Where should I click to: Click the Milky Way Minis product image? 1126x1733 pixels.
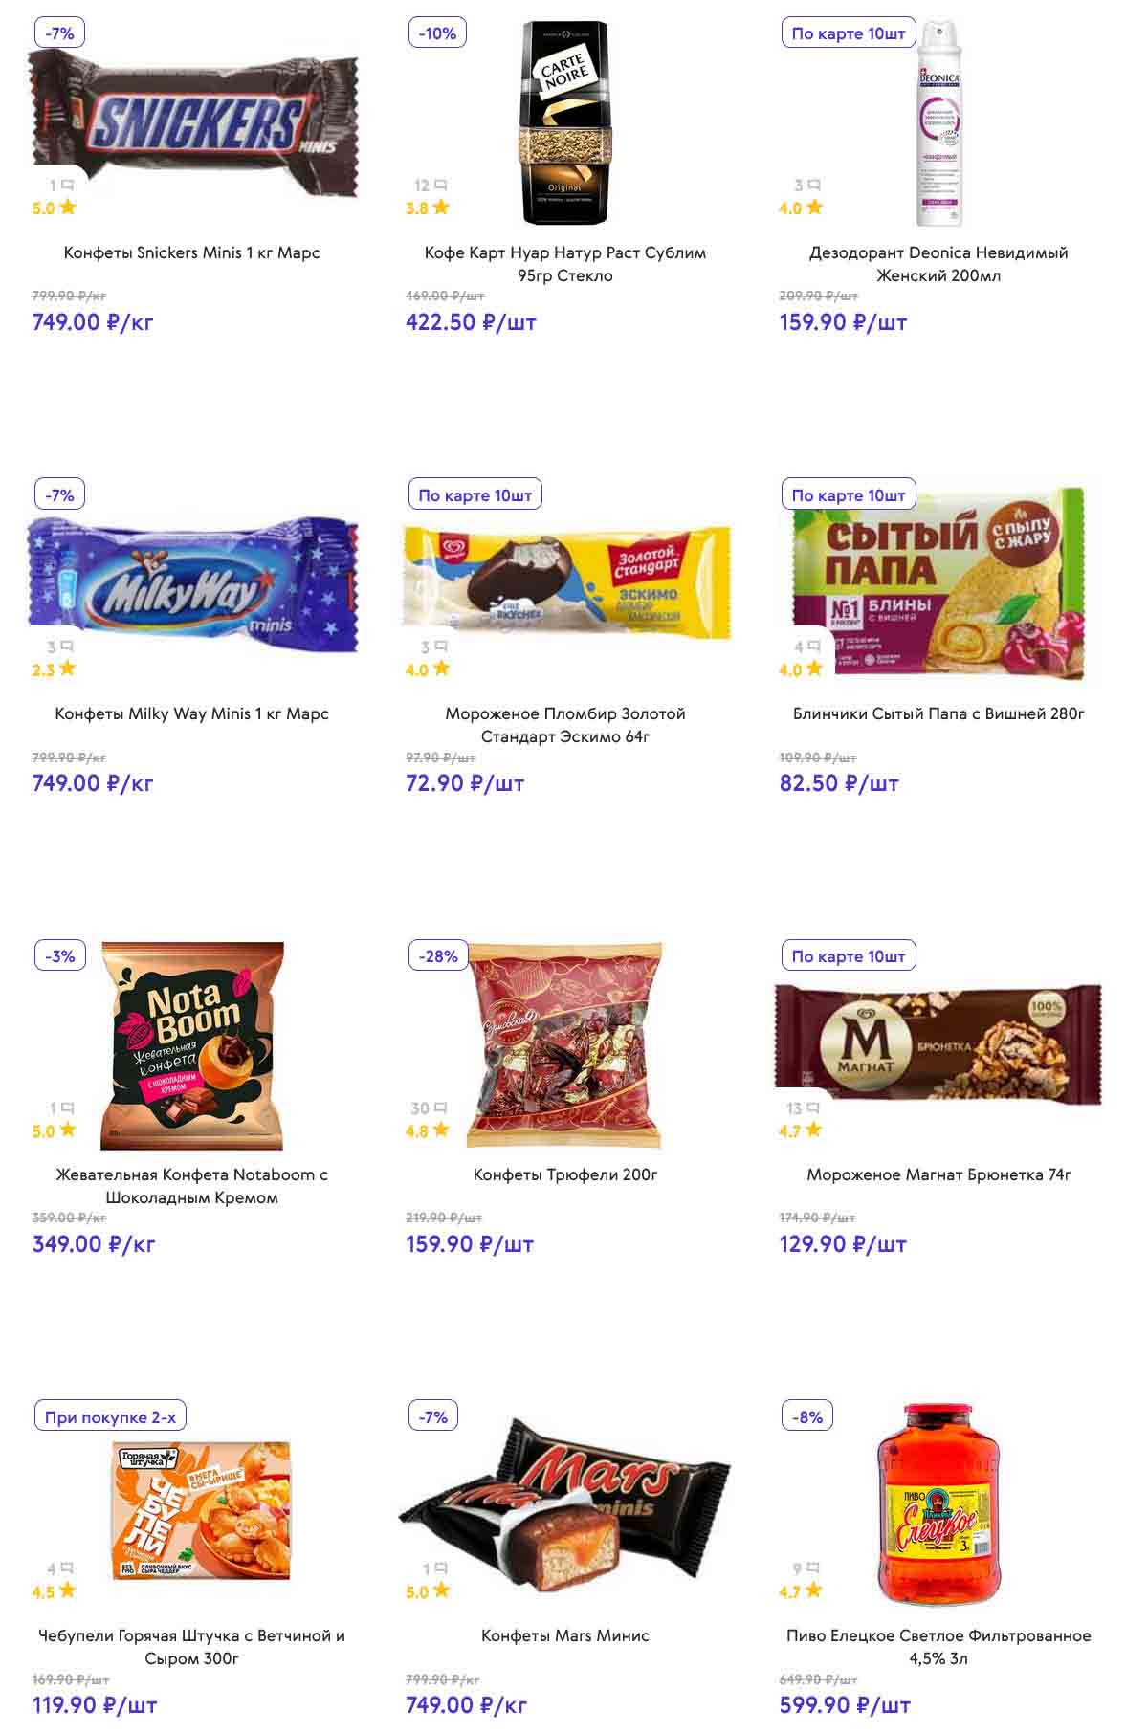(192, 583)
